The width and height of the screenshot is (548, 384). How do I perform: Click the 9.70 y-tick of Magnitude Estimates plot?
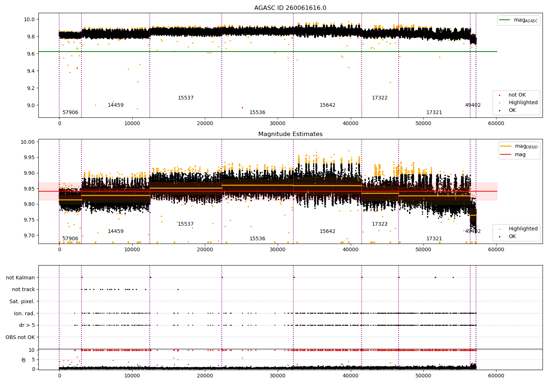click(x=29, y=236)
